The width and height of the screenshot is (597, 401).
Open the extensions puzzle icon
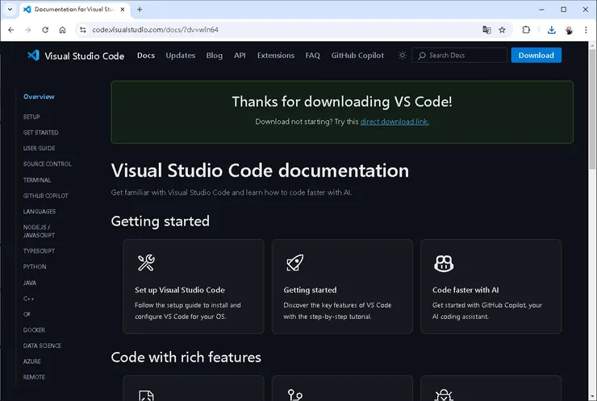click(x=526, y=30)
